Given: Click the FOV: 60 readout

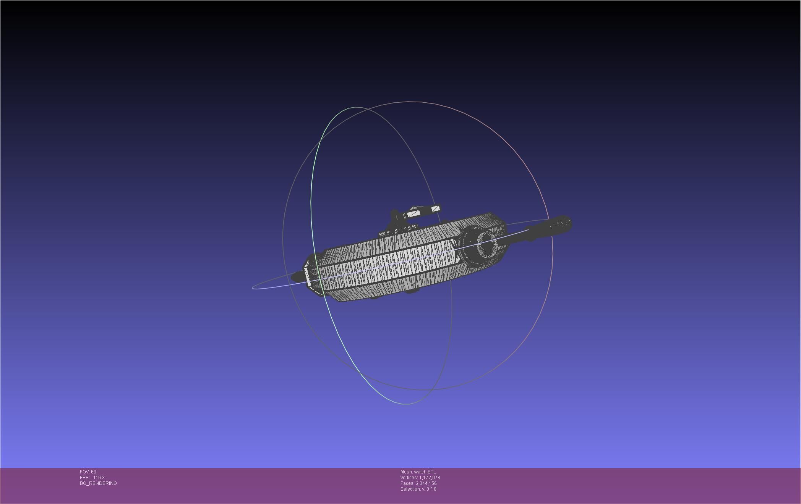Looking at the screenshot, I should 88,472.
